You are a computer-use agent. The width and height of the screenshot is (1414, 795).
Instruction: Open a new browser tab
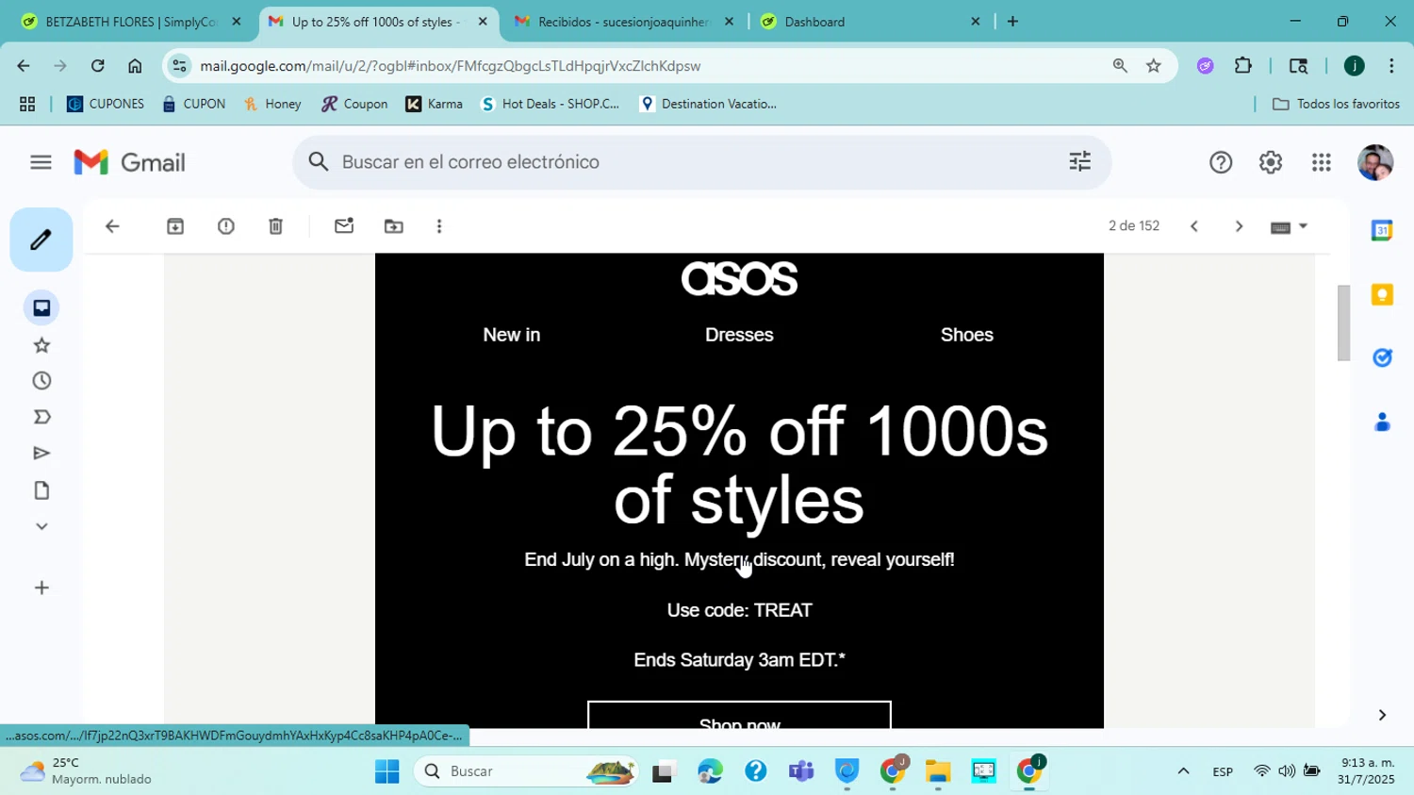1012,22
